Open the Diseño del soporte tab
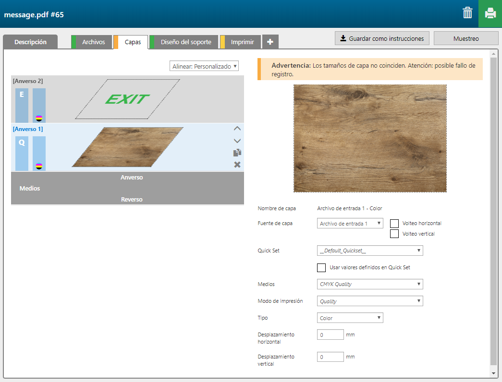Viewport: 502px width, 382px height. click(184, 42)
